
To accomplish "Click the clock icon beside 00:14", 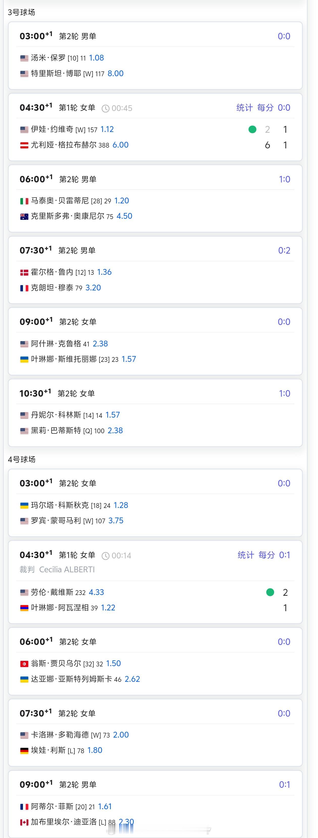I will tap(105, 556).
